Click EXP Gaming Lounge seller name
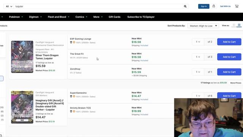 [x=80, y=39]
